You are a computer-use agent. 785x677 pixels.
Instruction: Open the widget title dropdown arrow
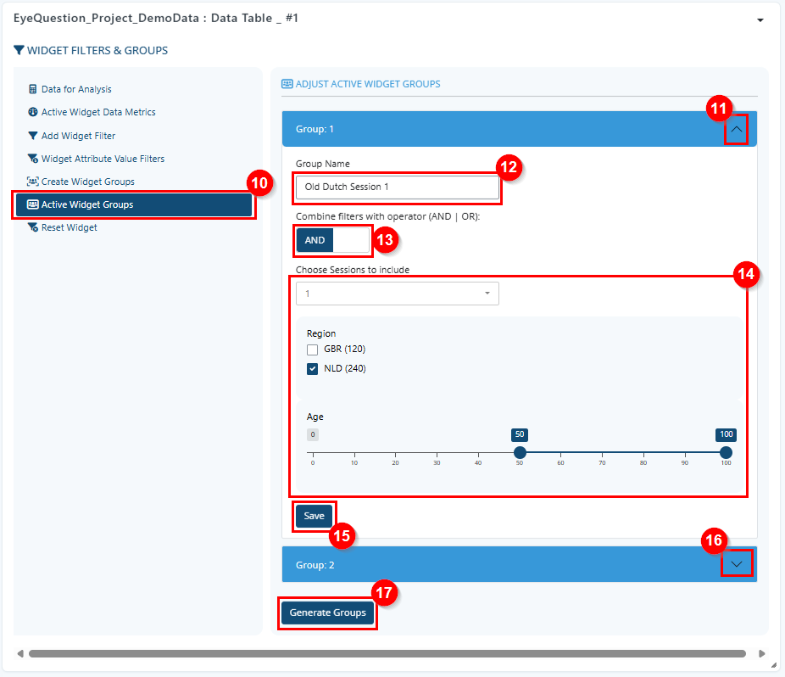click(760, 20)
